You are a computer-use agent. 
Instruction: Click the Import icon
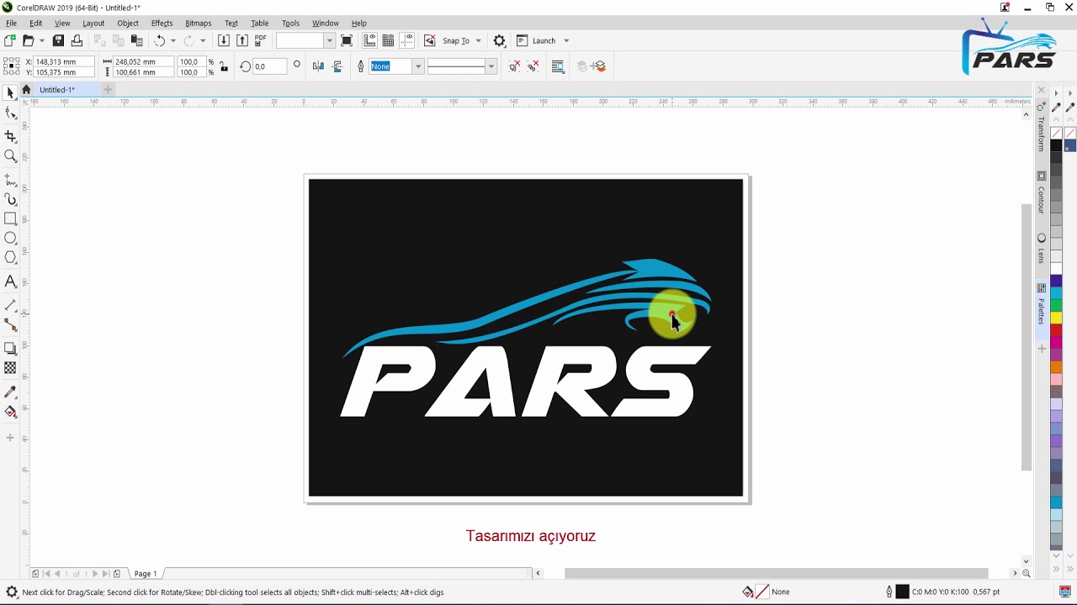point(223,40)
